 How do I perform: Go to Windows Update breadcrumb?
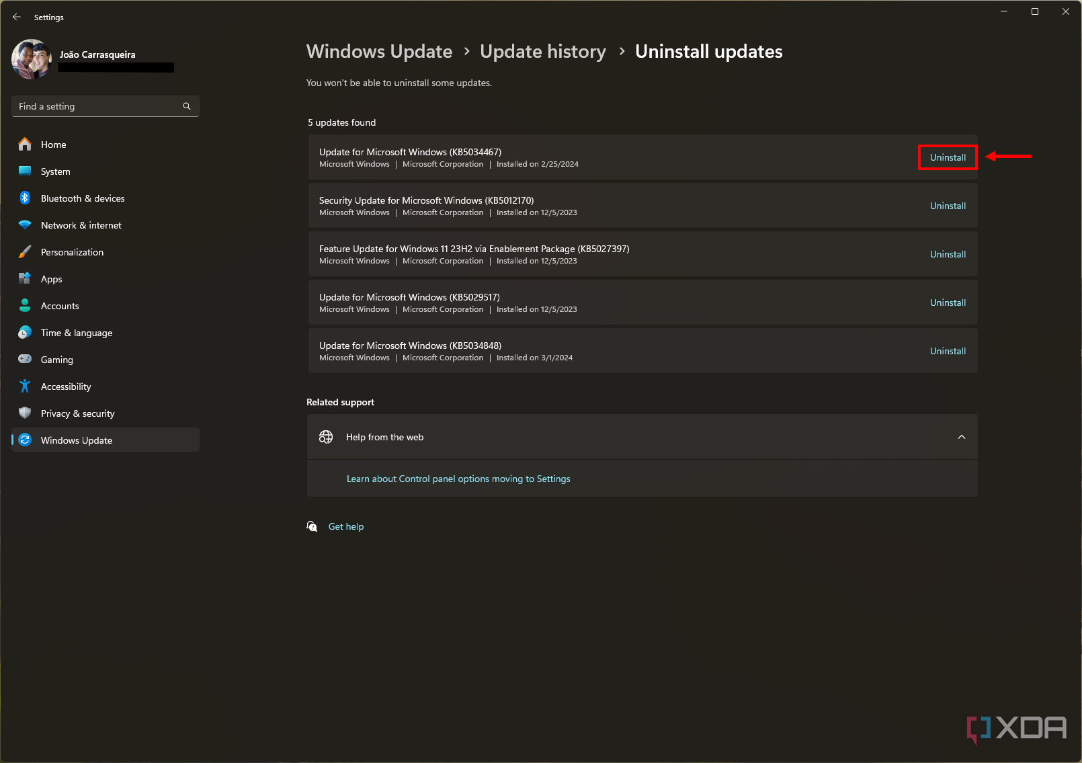[379, 52]
